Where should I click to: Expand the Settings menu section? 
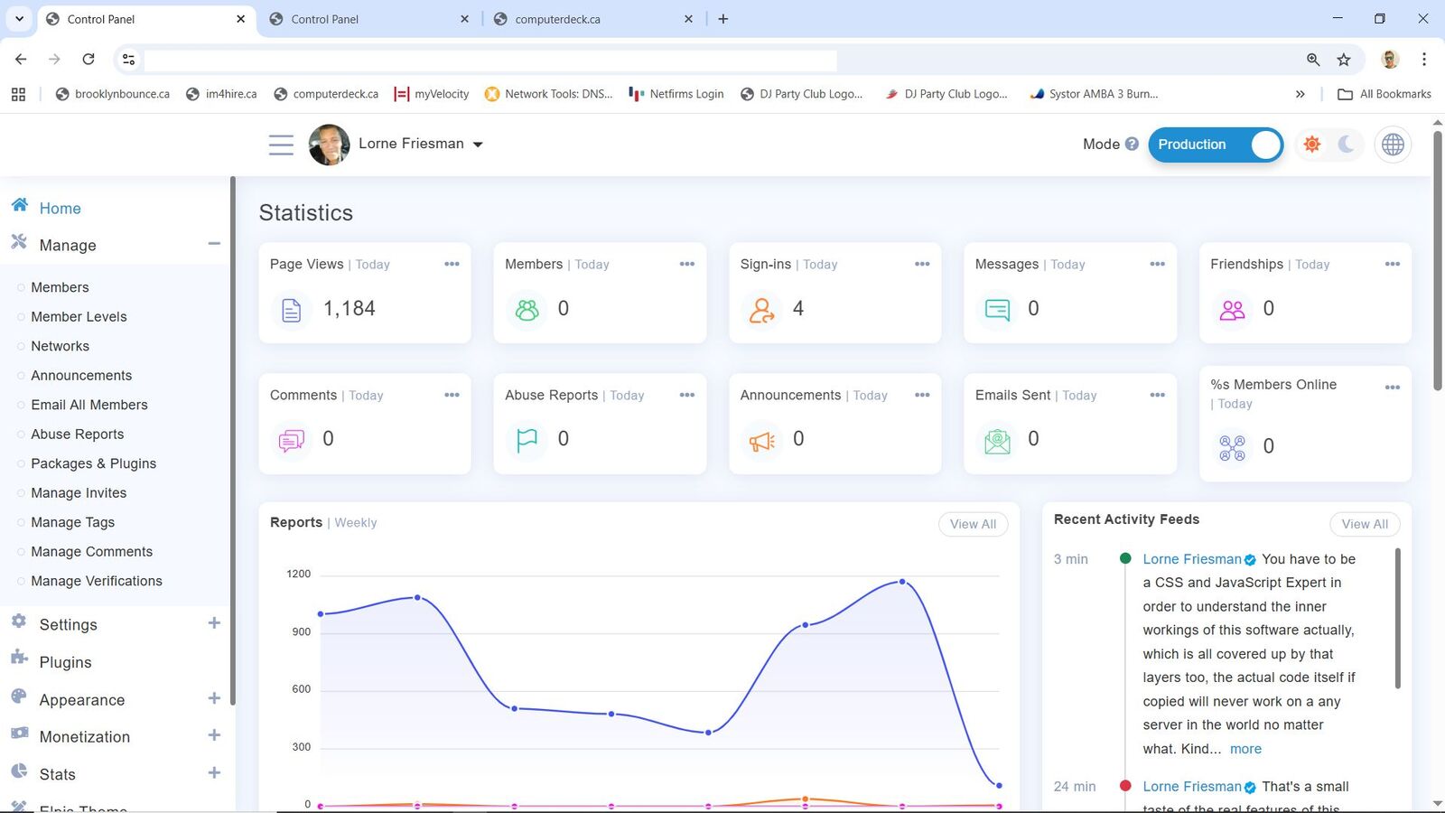[x=214, y=623]
